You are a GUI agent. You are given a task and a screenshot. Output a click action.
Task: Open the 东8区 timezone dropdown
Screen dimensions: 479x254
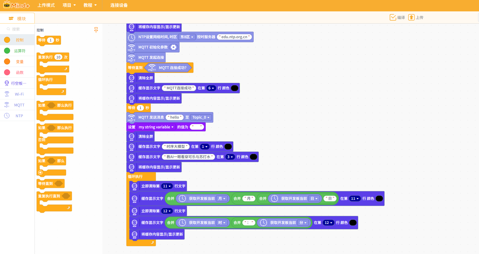tap(187, 37)
